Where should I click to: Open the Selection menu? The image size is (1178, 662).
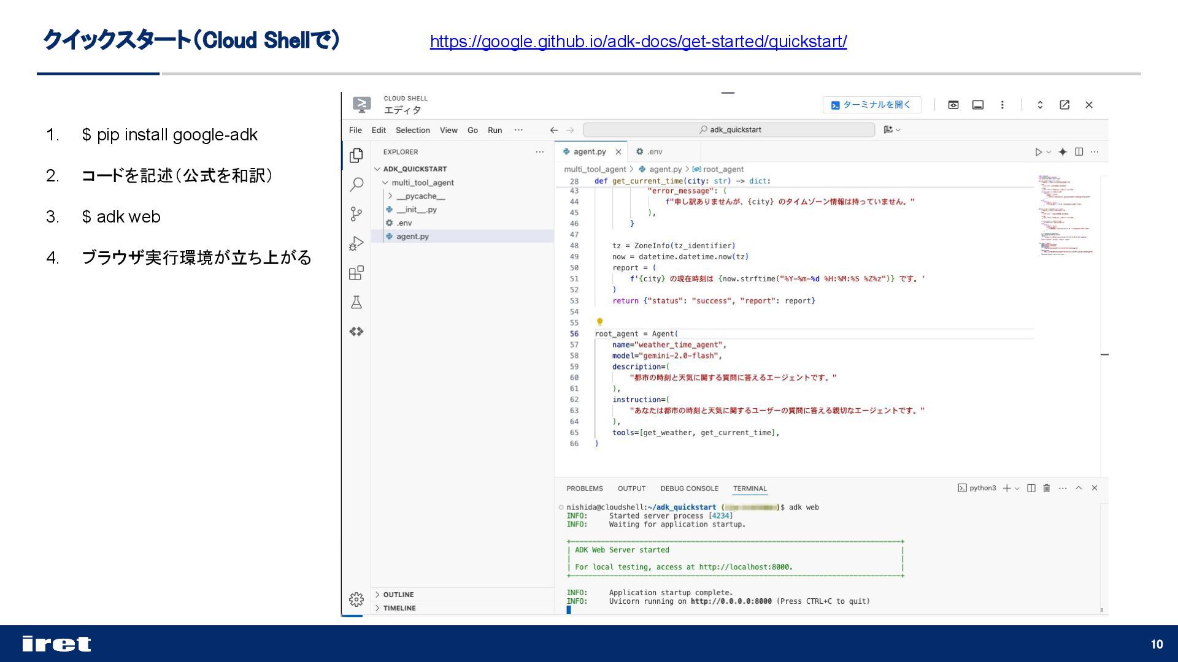click(x=412, y=130)
